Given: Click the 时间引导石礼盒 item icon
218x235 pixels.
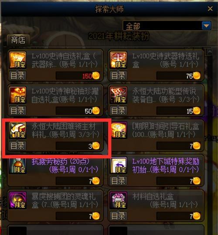Looking at the screenshot, I should point(119,130).
